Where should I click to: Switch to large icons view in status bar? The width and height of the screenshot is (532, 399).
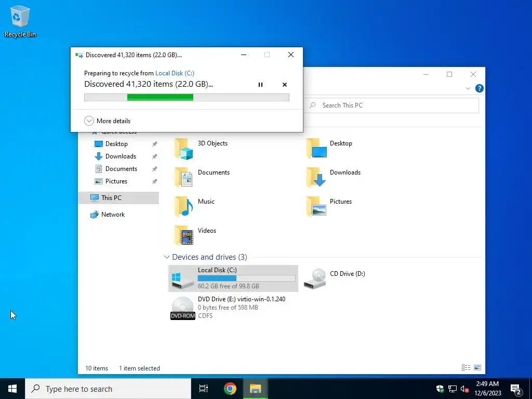[x=477, y=368]
